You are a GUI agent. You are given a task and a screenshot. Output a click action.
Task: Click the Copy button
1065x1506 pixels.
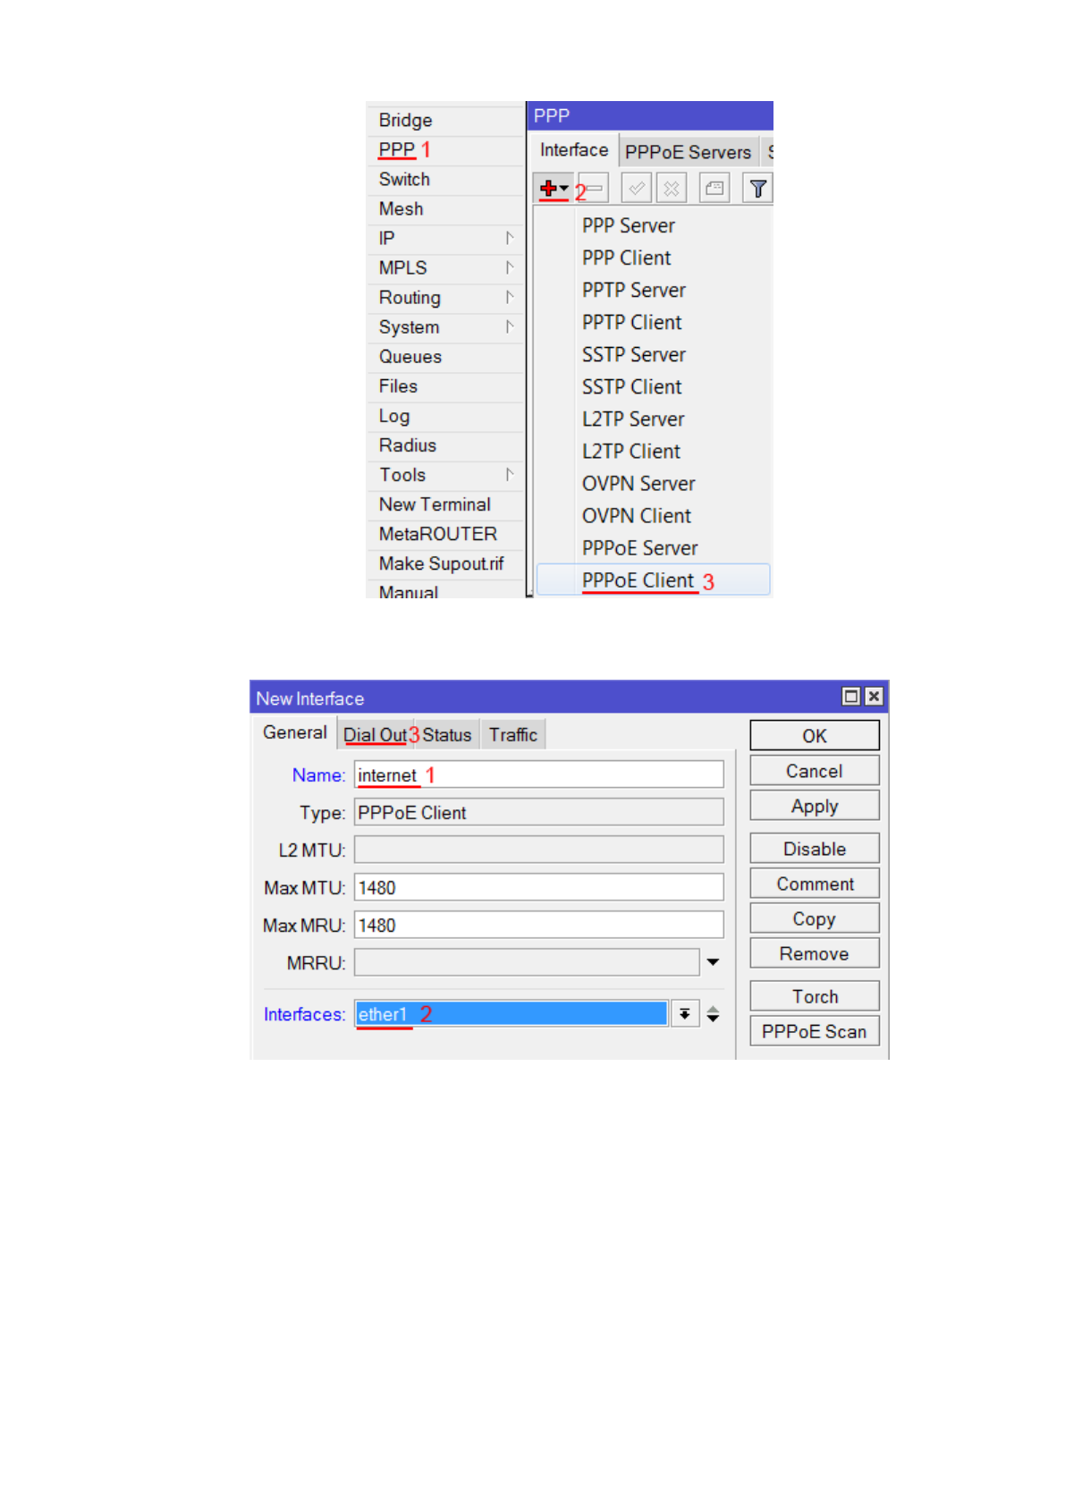click(x=815, y=918)
